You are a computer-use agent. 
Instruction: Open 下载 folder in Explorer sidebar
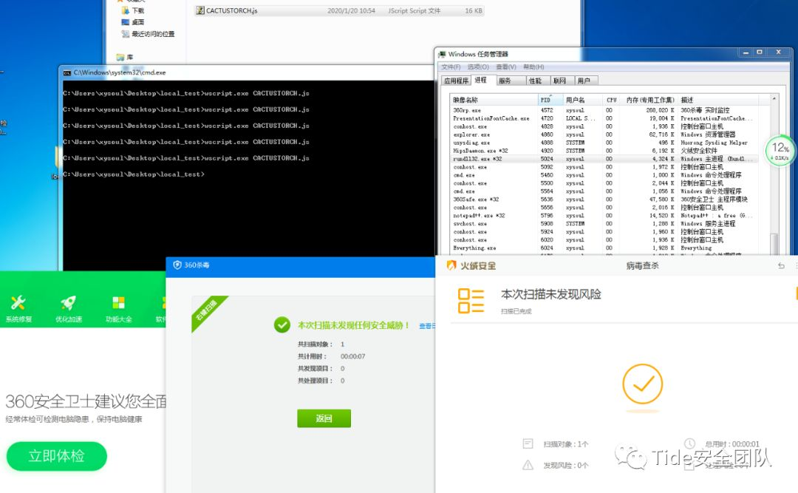coord(133,10)
